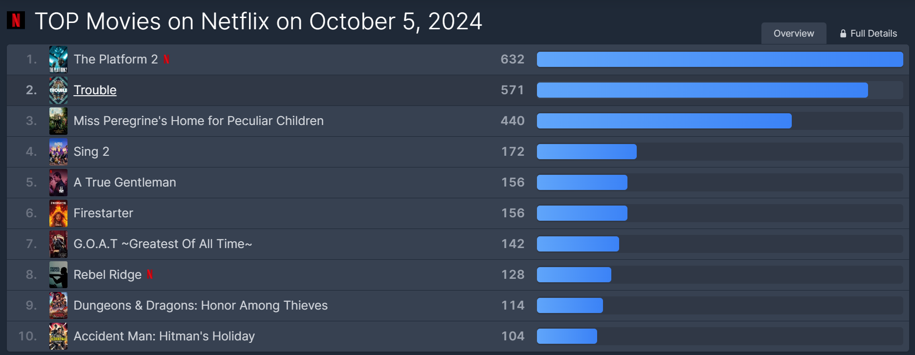The height and width of the screenshot is (355, 915).
Task: Click the 632-point bar for The Platform 2
Action: click(x=719, y=60)
